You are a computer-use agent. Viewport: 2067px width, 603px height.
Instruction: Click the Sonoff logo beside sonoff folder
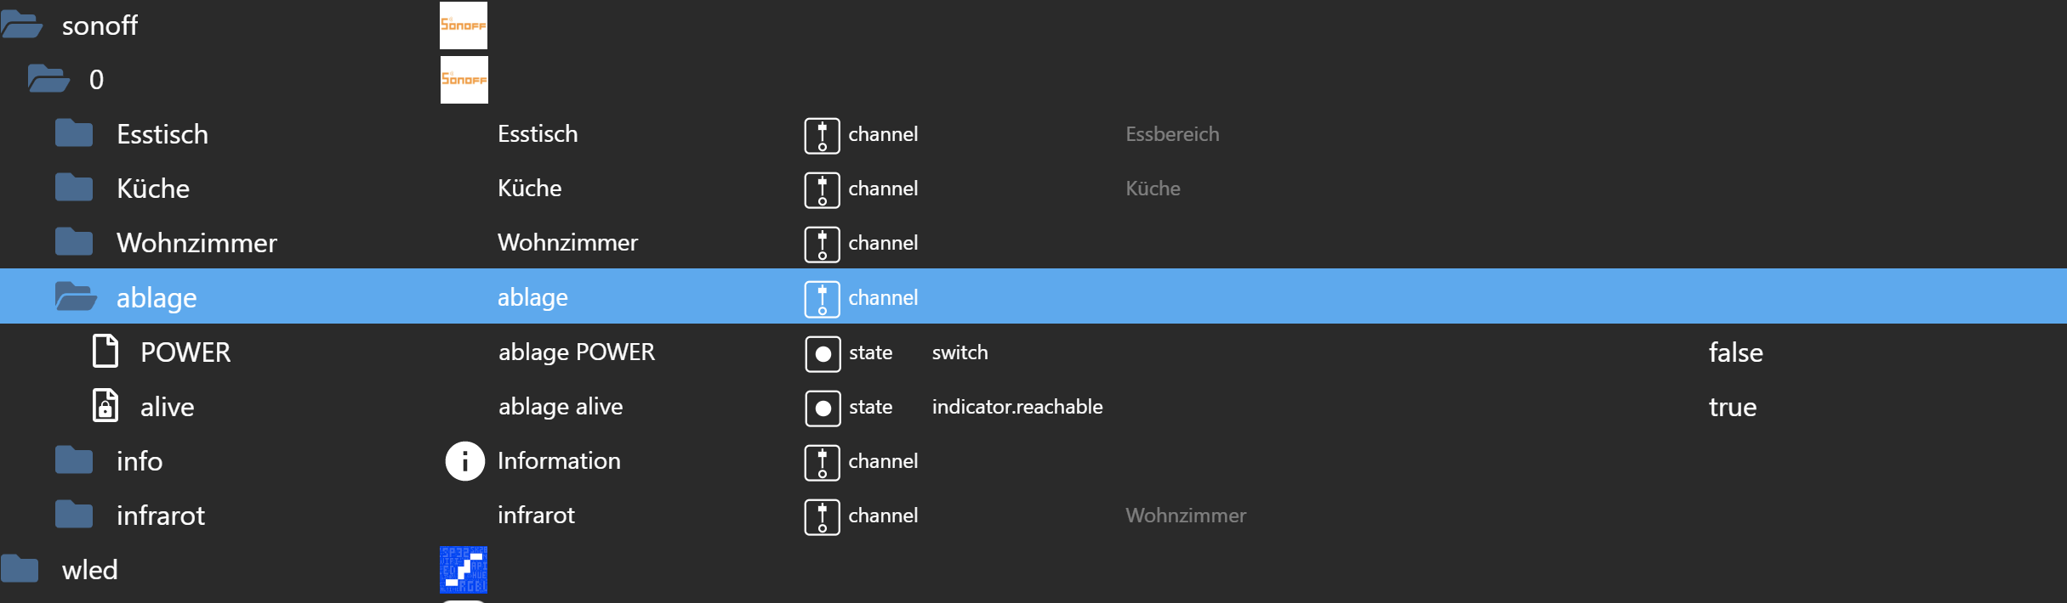(x=463, y=25)
